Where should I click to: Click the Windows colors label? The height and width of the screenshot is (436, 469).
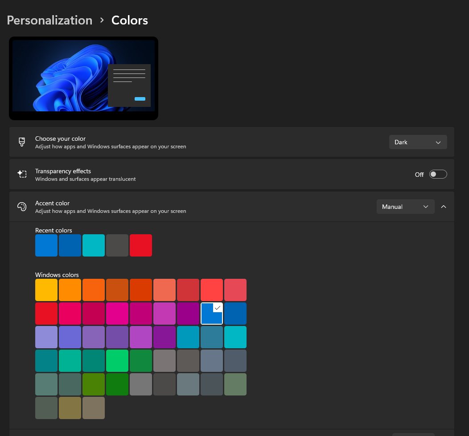pyautogui.click(x=57, y=275)
